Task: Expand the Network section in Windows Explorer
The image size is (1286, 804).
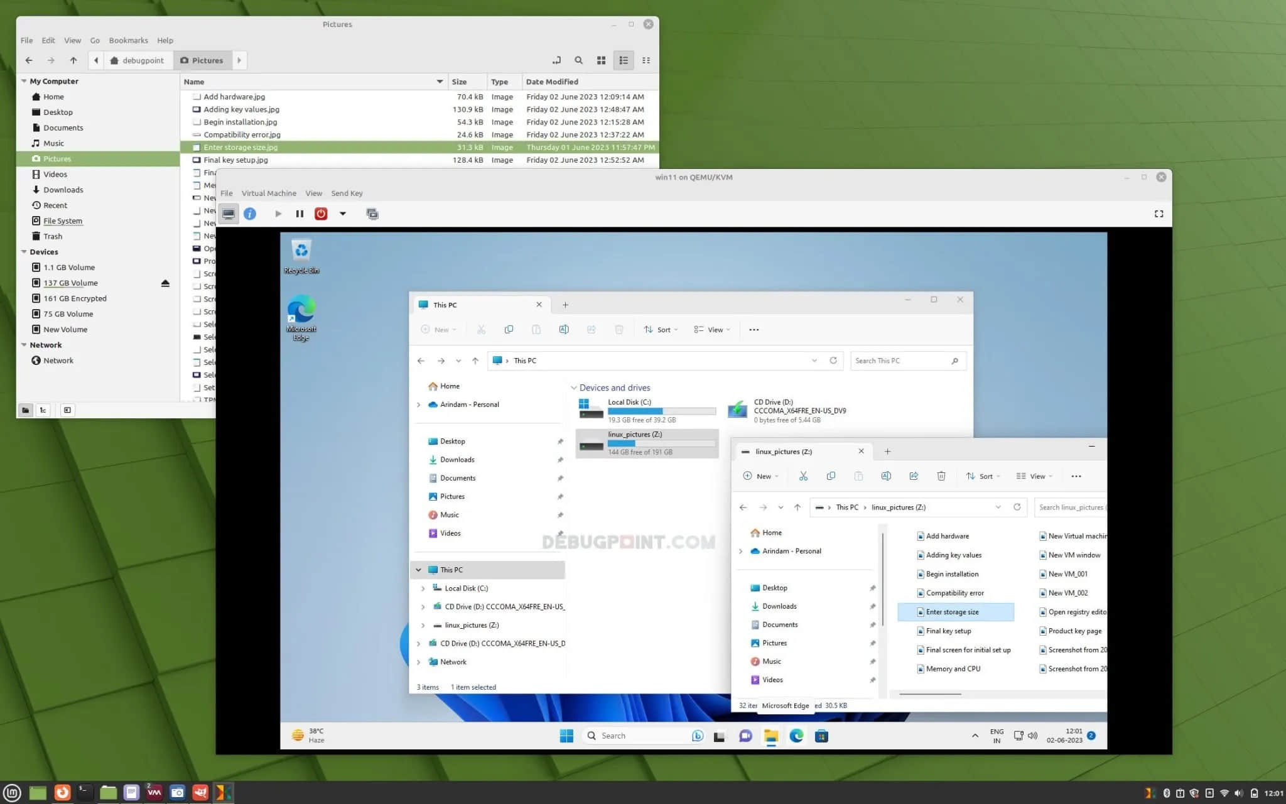Action: click(418, 660)
